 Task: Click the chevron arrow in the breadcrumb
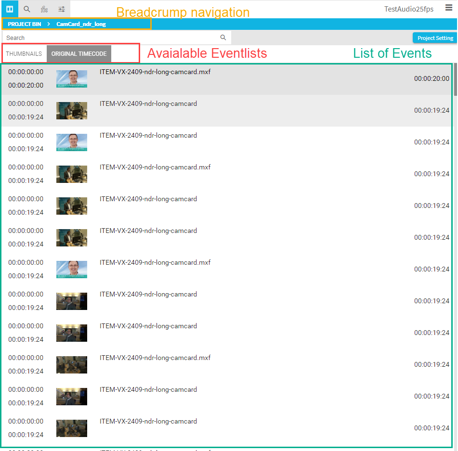[49, 24]
